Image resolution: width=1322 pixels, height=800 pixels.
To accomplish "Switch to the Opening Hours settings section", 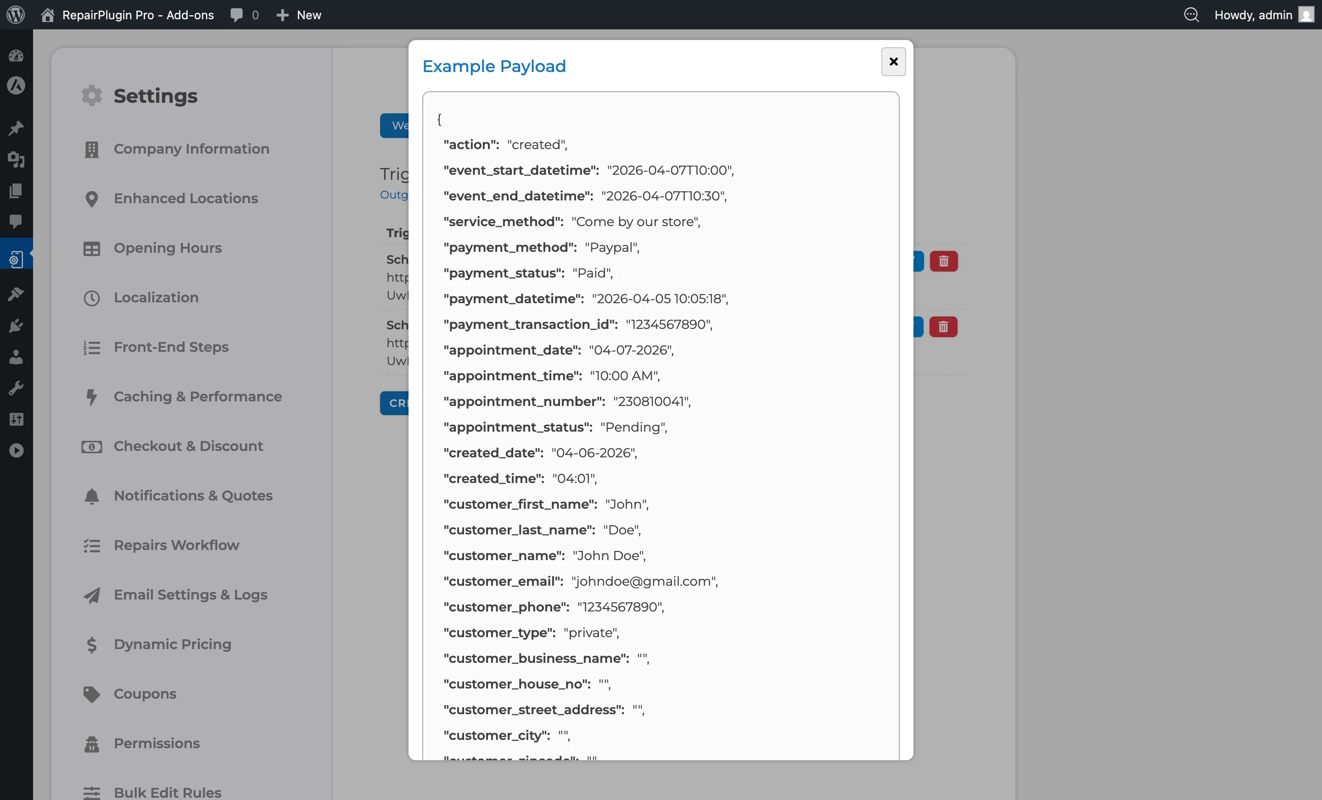I will click(168, 248).
